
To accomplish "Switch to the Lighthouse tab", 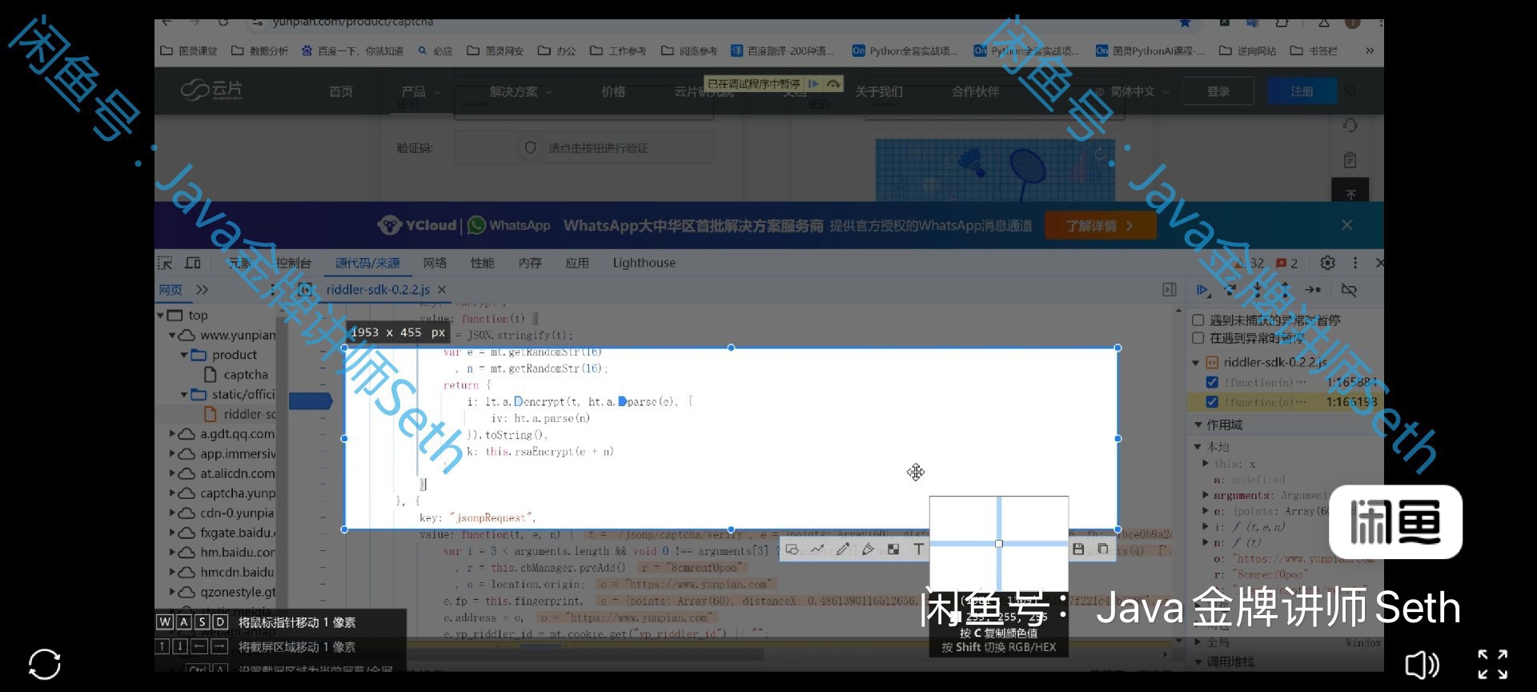I will coord(644,263).
